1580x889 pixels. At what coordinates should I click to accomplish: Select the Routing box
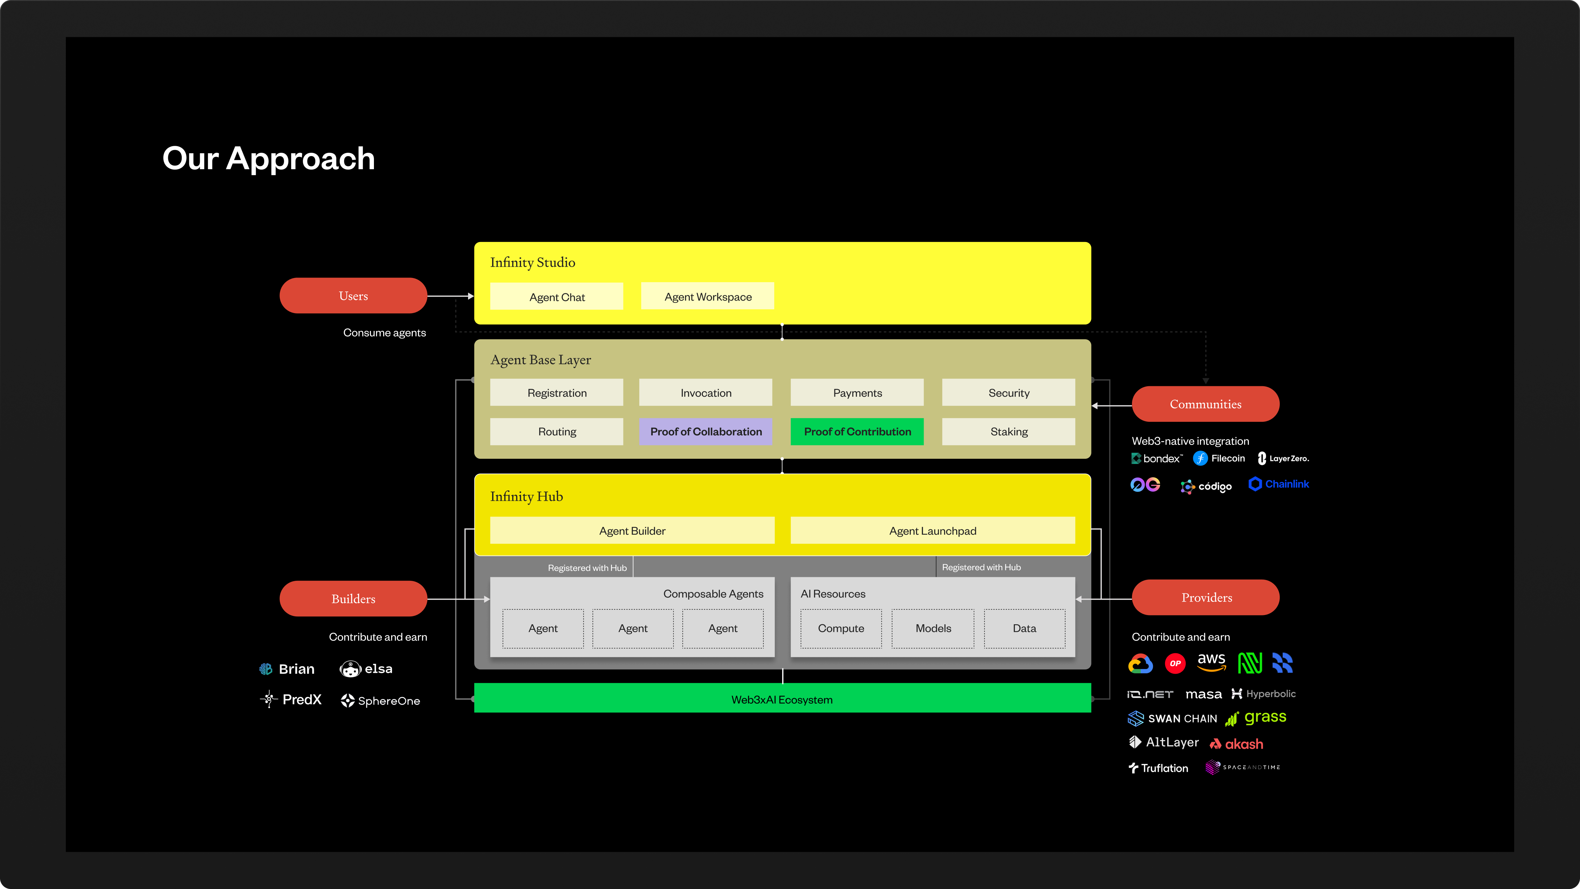click(557, 431)
